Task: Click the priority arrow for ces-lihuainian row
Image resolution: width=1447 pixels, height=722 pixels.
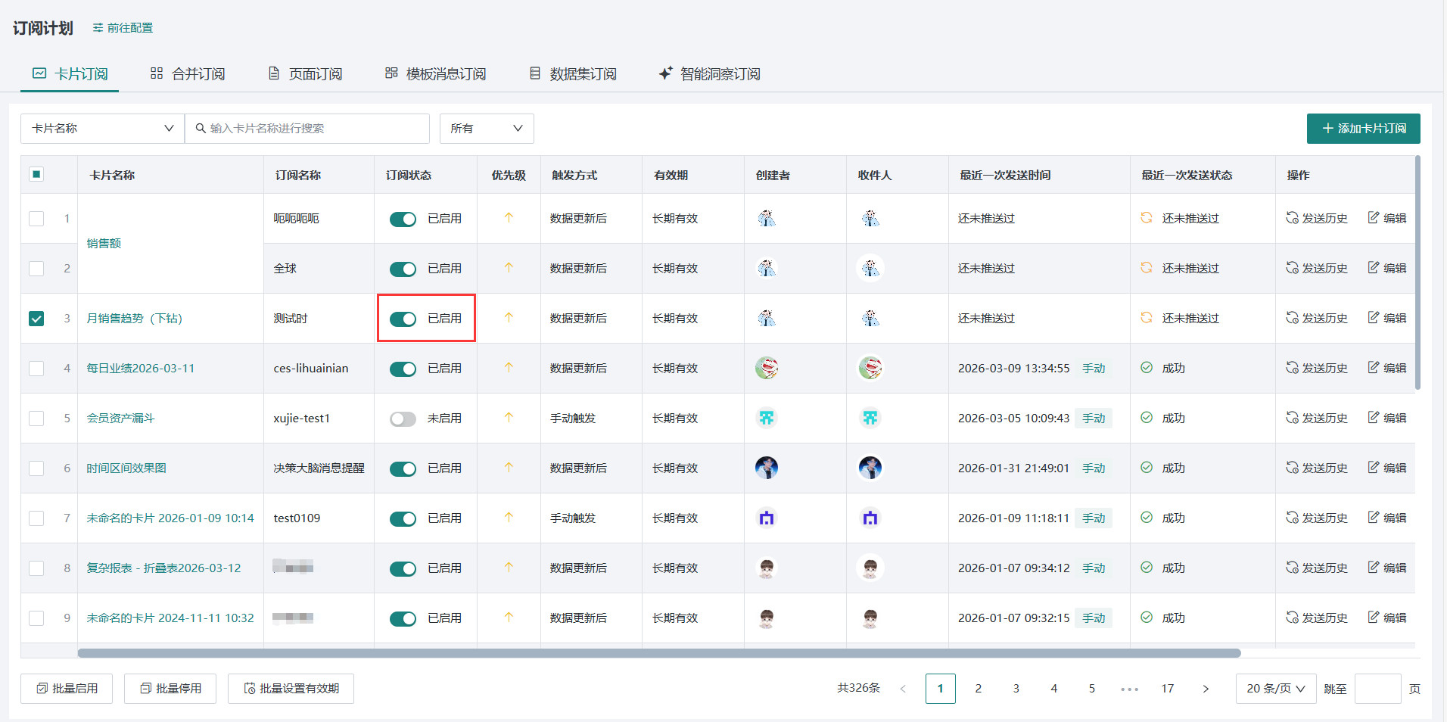Action: tap(509, 368)
